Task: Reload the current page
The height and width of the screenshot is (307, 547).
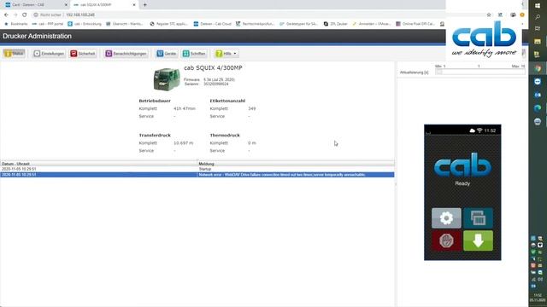Action: click(x=25, y=14)
